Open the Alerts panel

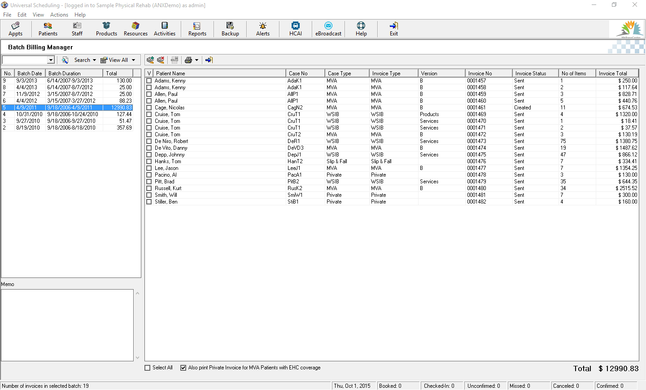click(x=262, y=29)
